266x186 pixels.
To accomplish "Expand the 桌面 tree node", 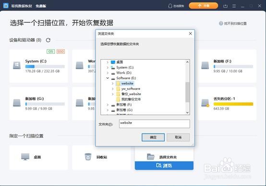I will click(x=108, y=62).
